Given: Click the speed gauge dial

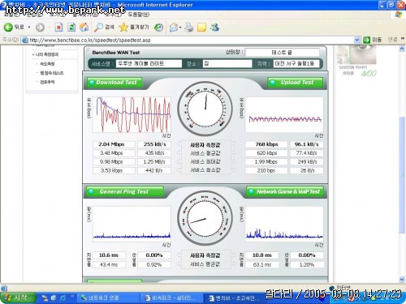Looking at the screenshot, I should pos(205,109).
